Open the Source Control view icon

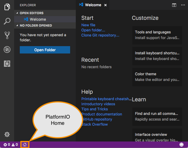pyautogui.click(x=7, y=35)
